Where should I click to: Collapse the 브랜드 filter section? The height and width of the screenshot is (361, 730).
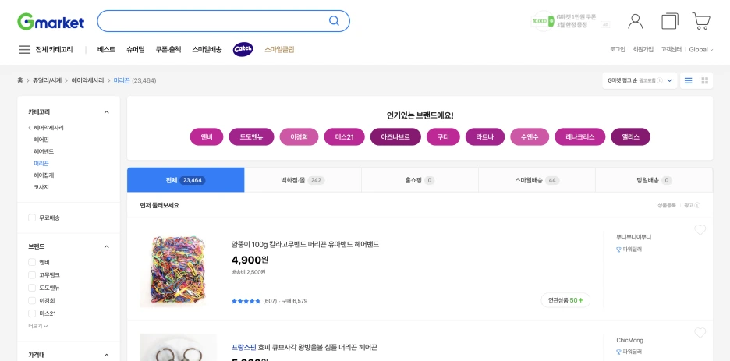click(106, 246)
